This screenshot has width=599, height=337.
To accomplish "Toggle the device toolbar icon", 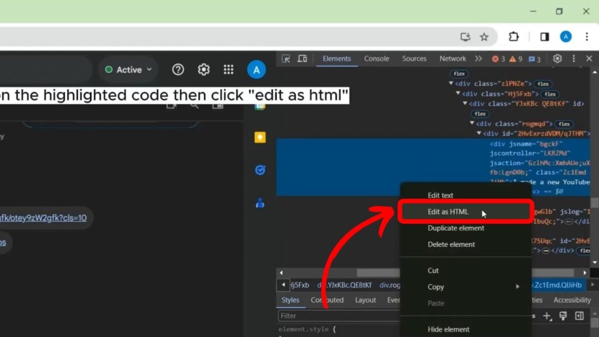I will tap(301, 59).
